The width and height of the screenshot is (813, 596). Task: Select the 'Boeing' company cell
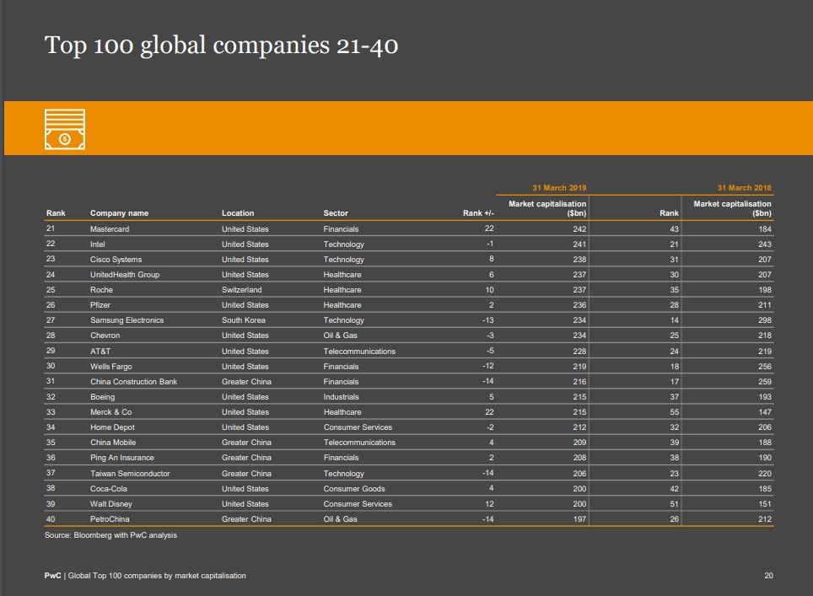coord(102,397)
